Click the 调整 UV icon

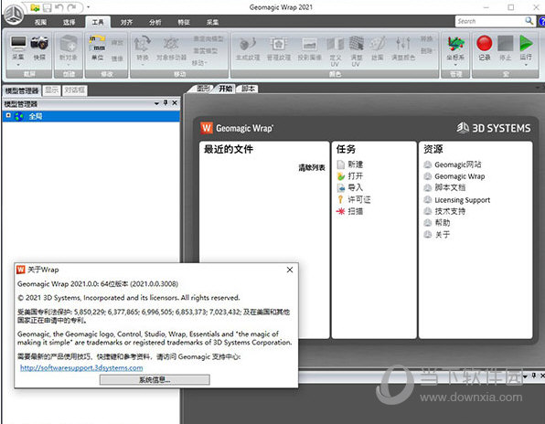pos(356,44)
